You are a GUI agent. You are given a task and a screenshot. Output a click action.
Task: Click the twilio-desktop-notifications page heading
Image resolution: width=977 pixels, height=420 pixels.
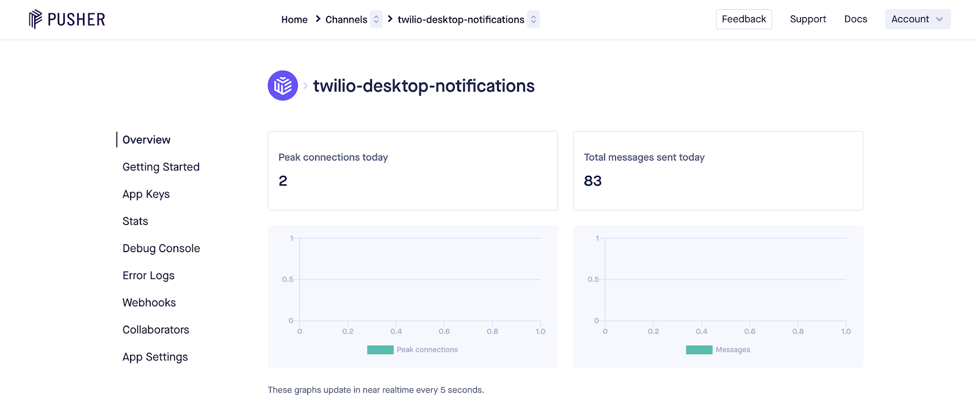click(x=424, y=86)
